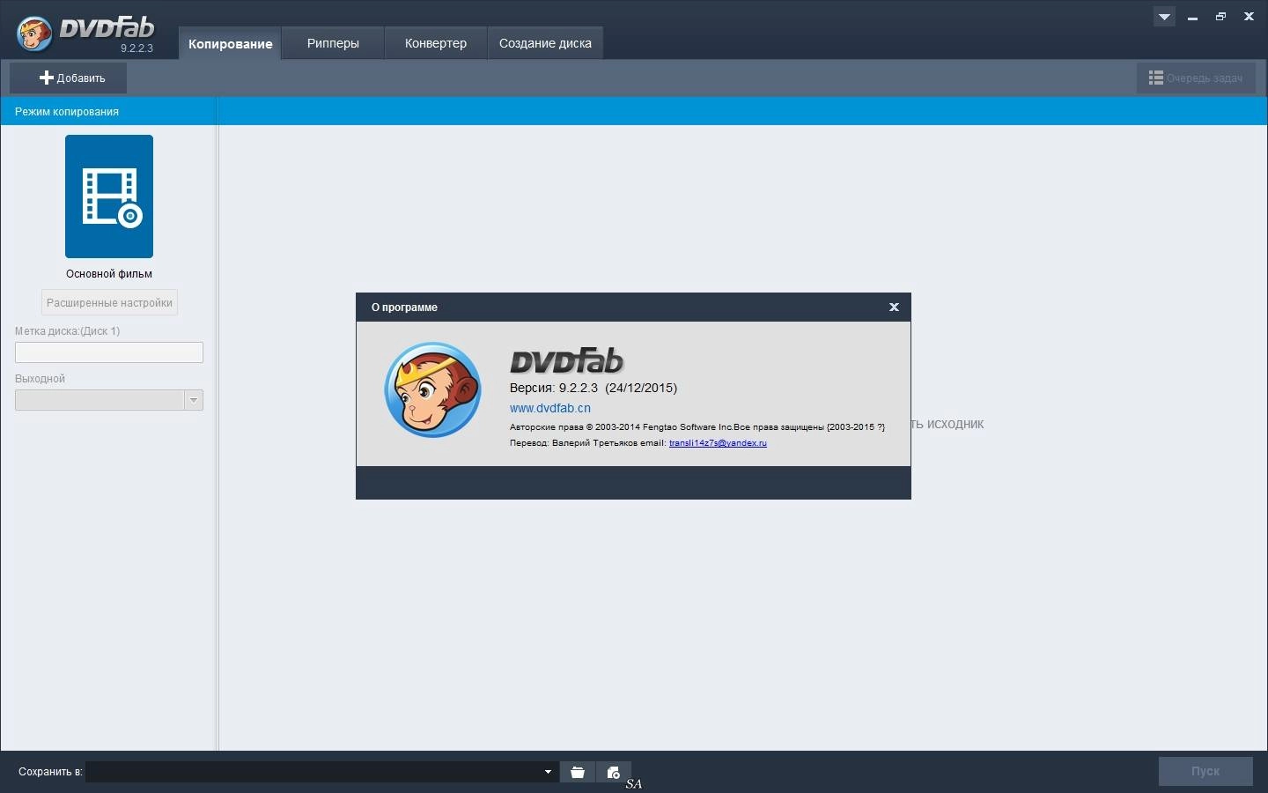Image resolution: width=1268 pixels, height=793 pixels.
Task: Switch to the Рипперы tab
Action: [333, 43]
